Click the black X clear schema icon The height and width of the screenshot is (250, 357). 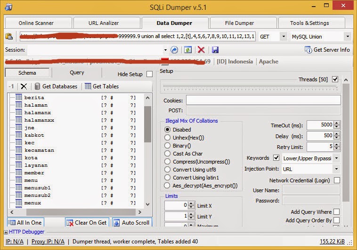24,86
